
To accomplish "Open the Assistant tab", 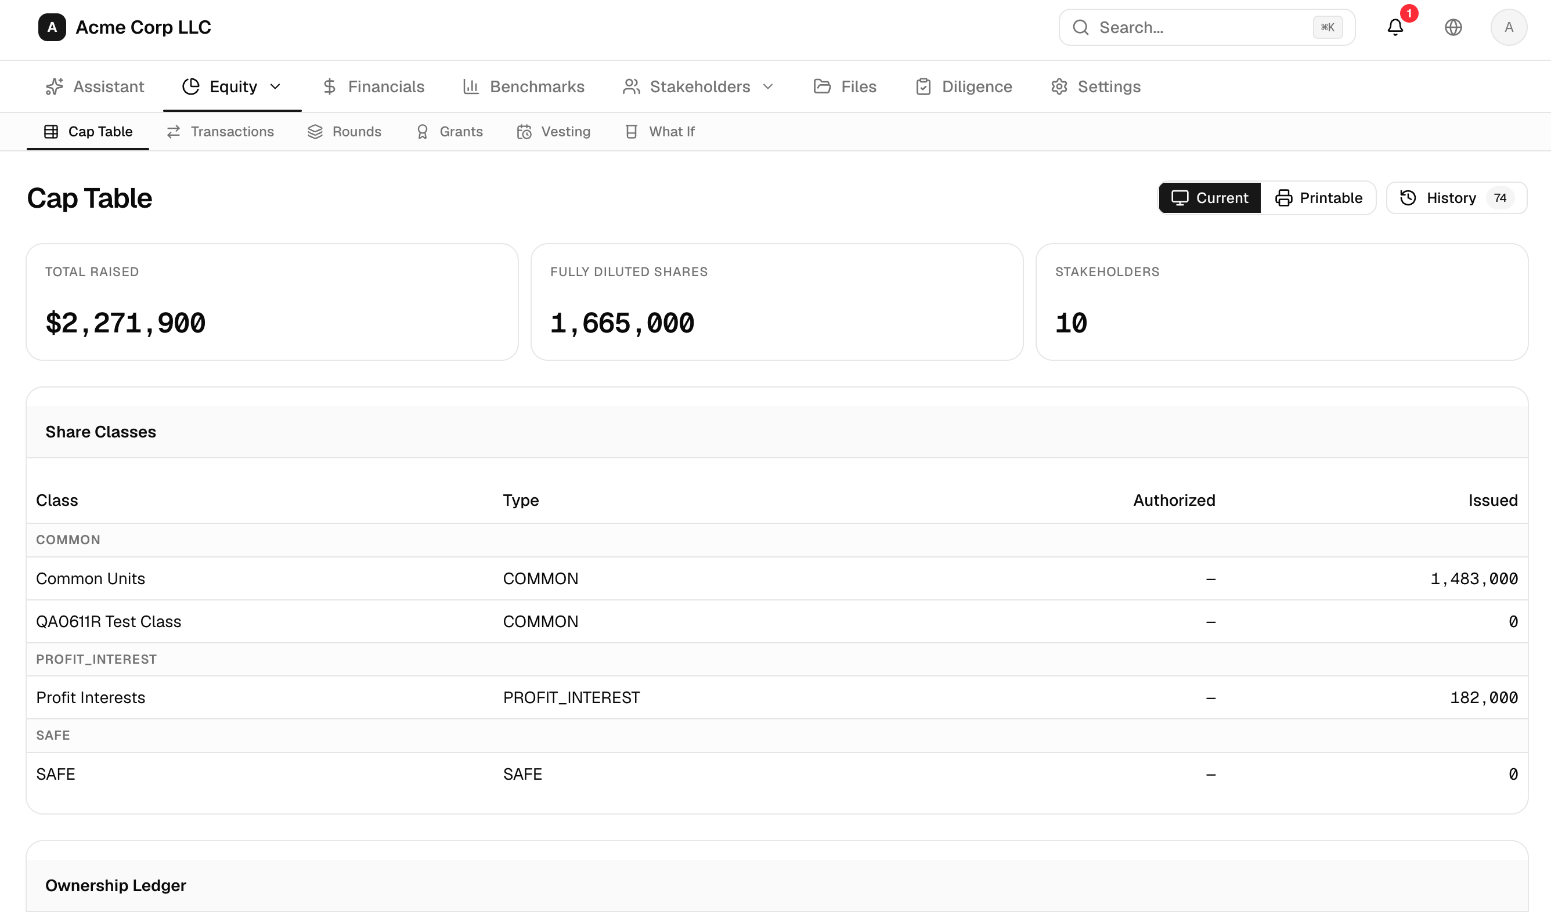I will coord(95,86).
